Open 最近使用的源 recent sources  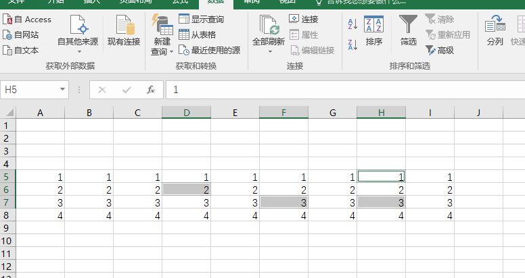point(209,51)
